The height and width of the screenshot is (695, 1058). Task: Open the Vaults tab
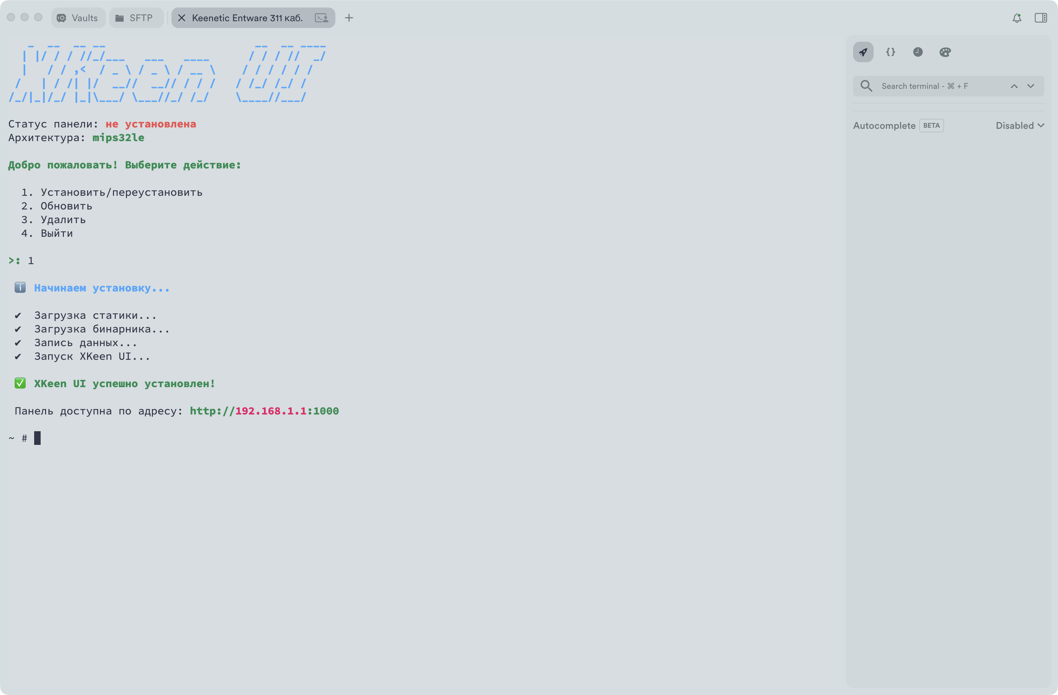[78, 18]
